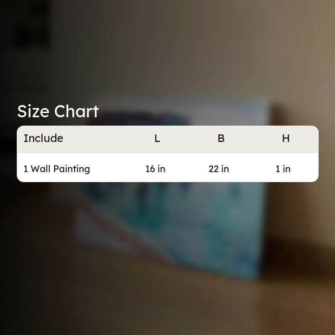
Task: Click the word Chart in the heading
Action: [76, 111]
